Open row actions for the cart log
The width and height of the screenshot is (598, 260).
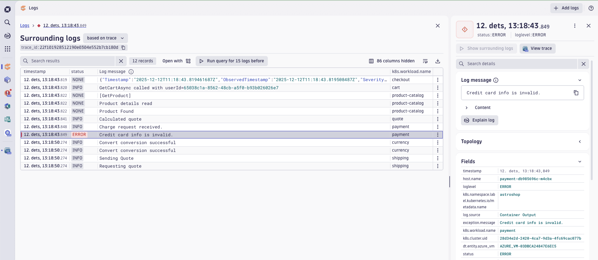point(438,88)
